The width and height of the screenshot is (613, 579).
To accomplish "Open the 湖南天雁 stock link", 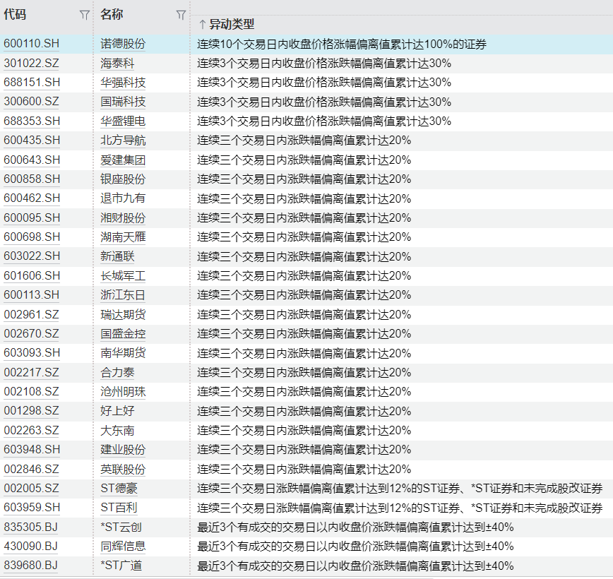I will pos(123,237).
